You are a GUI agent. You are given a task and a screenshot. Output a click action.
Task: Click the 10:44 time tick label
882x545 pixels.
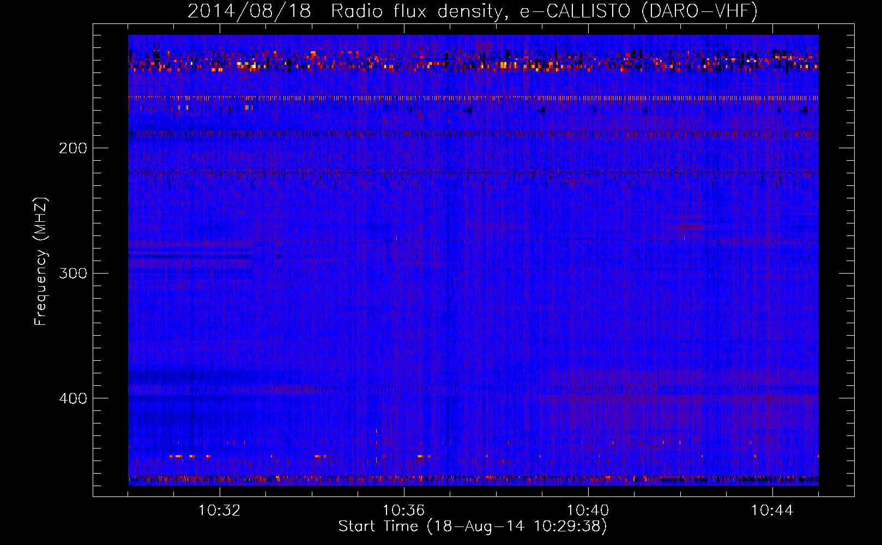pos(772,511)
